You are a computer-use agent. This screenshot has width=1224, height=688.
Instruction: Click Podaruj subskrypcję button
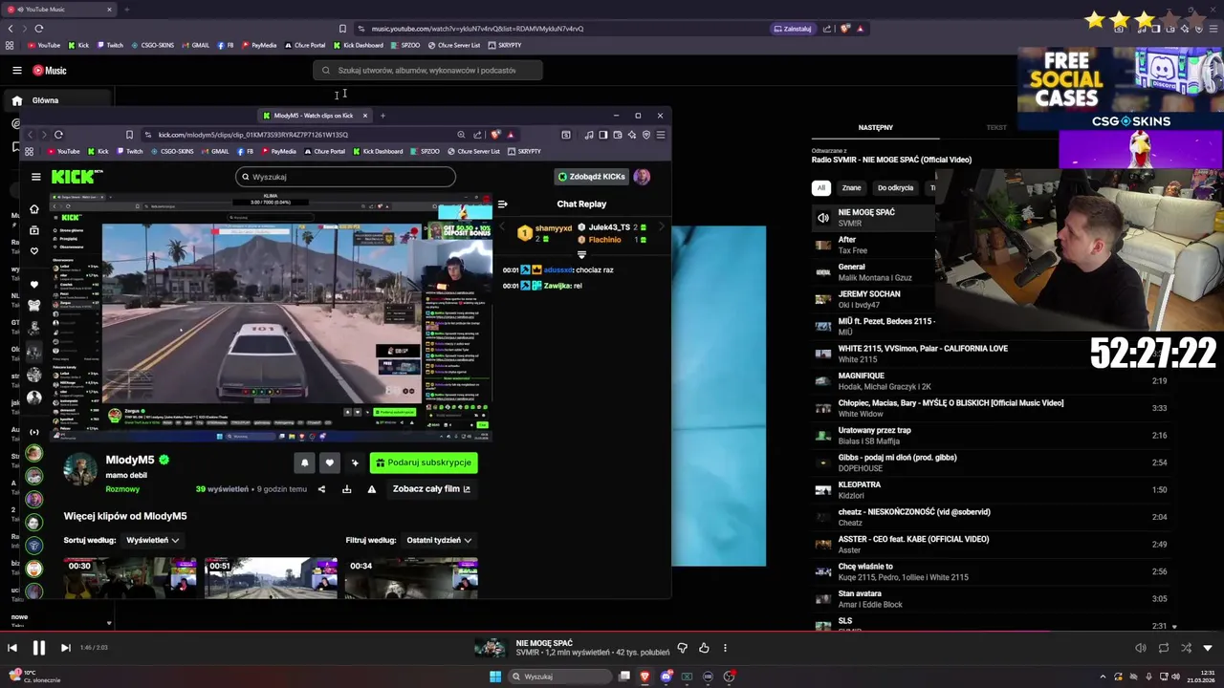tap(424, 462)
